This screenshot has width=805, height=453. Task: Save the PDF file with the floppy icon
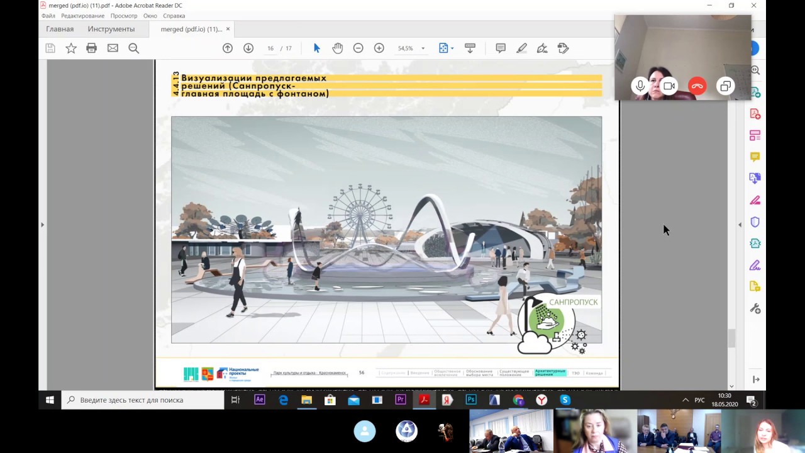[50, 48]
